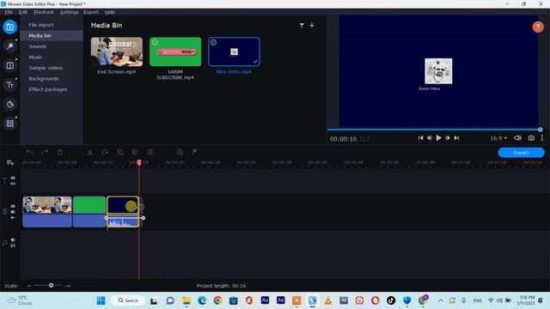Jump to previous clip in preview
The width and height of the screenshot is (550, 309).
pyautogui.click(x=420, y=138)
